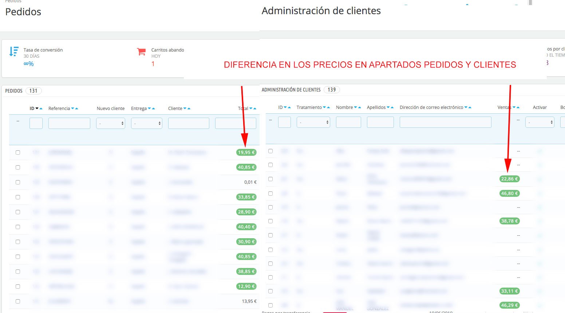The image size is (565, 313).
Task: Open the Tratamiento filter dropdown
Action: 313,122
